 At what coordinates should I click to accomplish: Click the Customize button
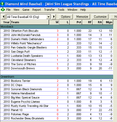pos(100,17)
